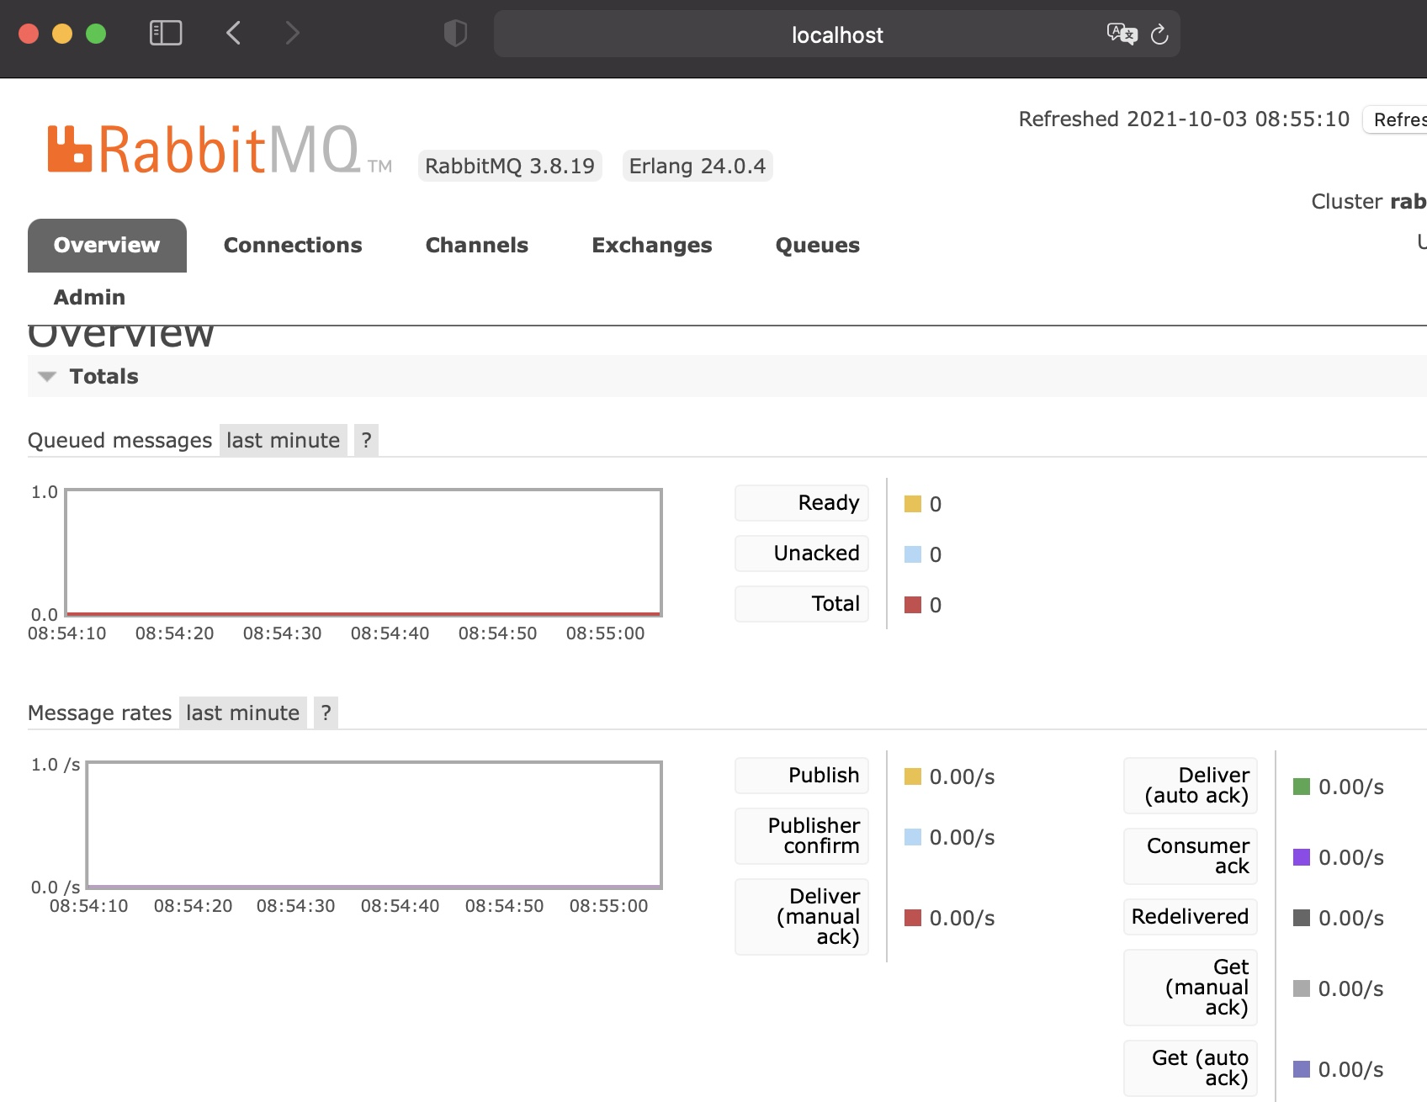The width and height of the screenshot is (1427, 1102).
Task: Toggle the Publish rate series
Action: (800, 775)
